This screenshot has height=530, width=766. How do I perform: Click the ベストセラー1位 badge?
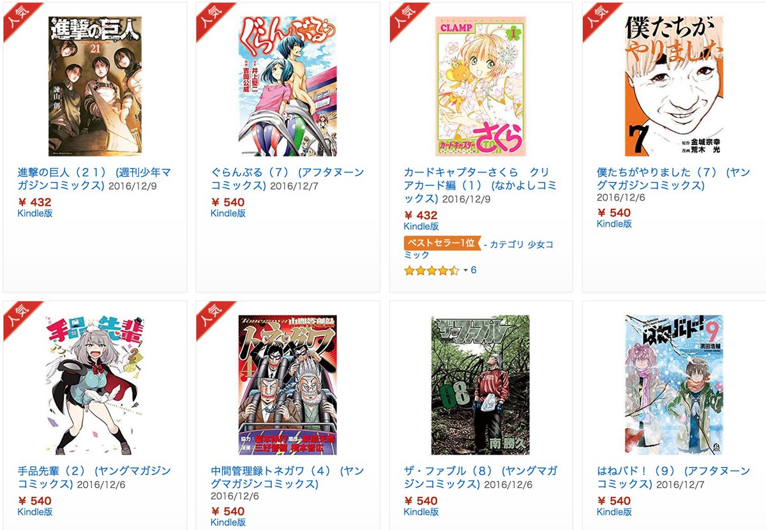tap(442, 243)
